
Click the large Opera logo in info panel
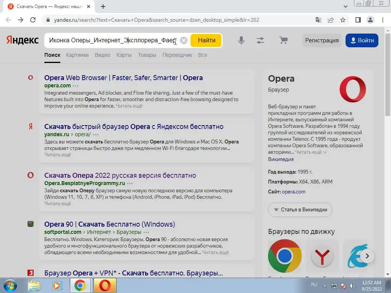352,89
